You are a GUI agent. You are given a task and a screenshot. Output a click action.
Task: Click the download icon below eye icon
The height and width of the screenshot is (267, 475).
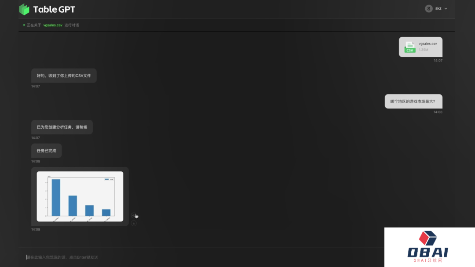[134, 224]
